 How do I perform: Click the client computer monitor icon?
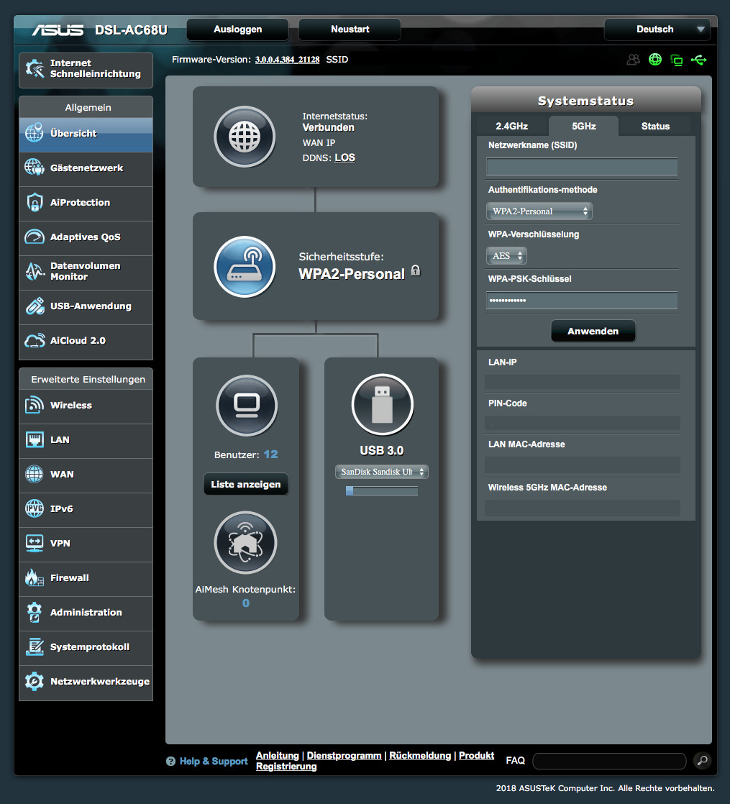point(247,406)
